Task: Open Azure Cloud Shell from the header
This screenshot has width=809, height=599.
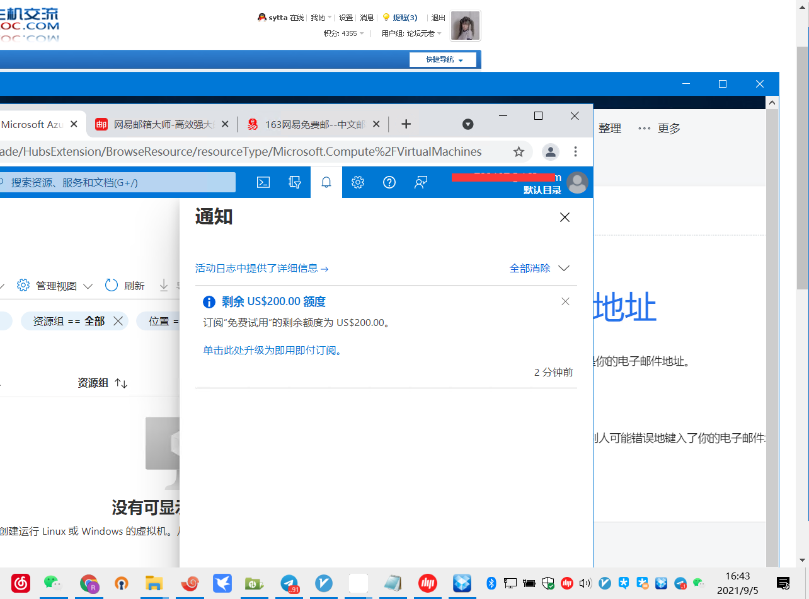Action: (x=263, y=182)
